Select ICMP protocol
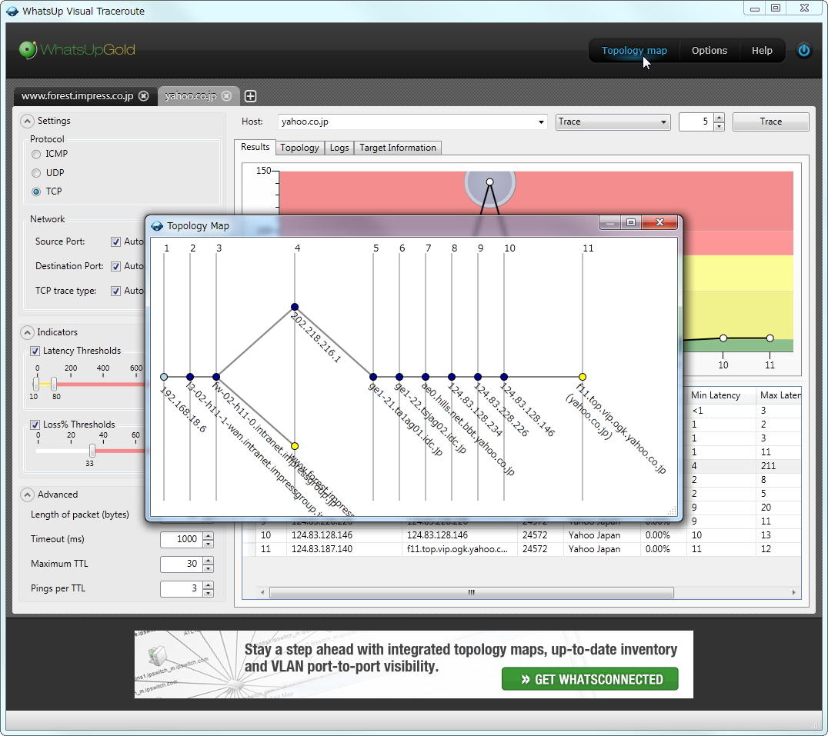Screen dimensions: 828x736 [36, 154]
